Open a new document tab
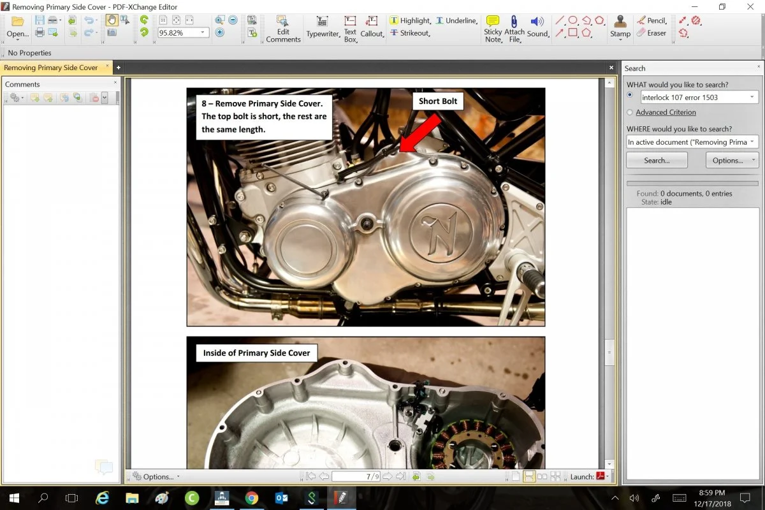This screenshot has width=765, height=510. point(118,68)
